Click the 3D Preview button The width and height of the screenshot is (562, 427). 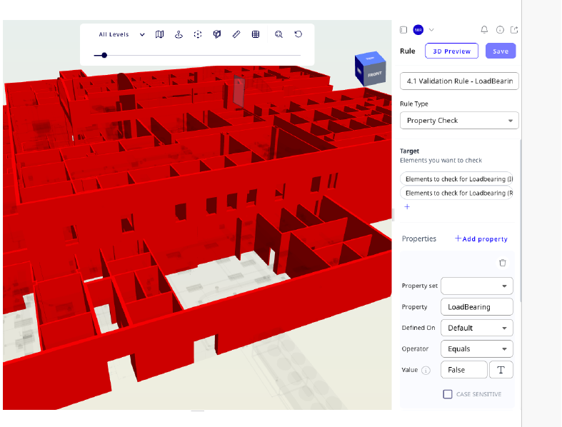click(451, 51)
